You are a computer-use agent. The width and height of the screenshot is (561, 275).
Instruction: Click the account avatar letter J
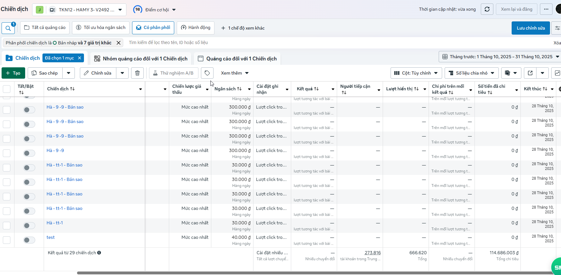pyautogui.click(x=40, y=10)
